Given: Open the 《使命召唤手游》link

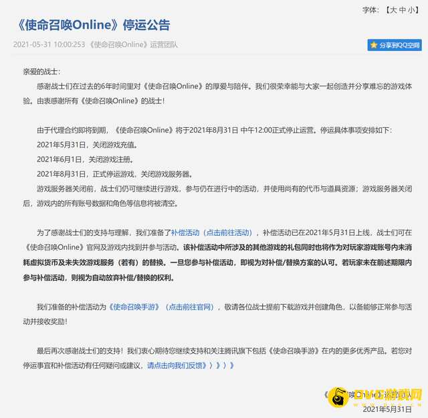Looking at the screenshot, I should click(134, 307).
